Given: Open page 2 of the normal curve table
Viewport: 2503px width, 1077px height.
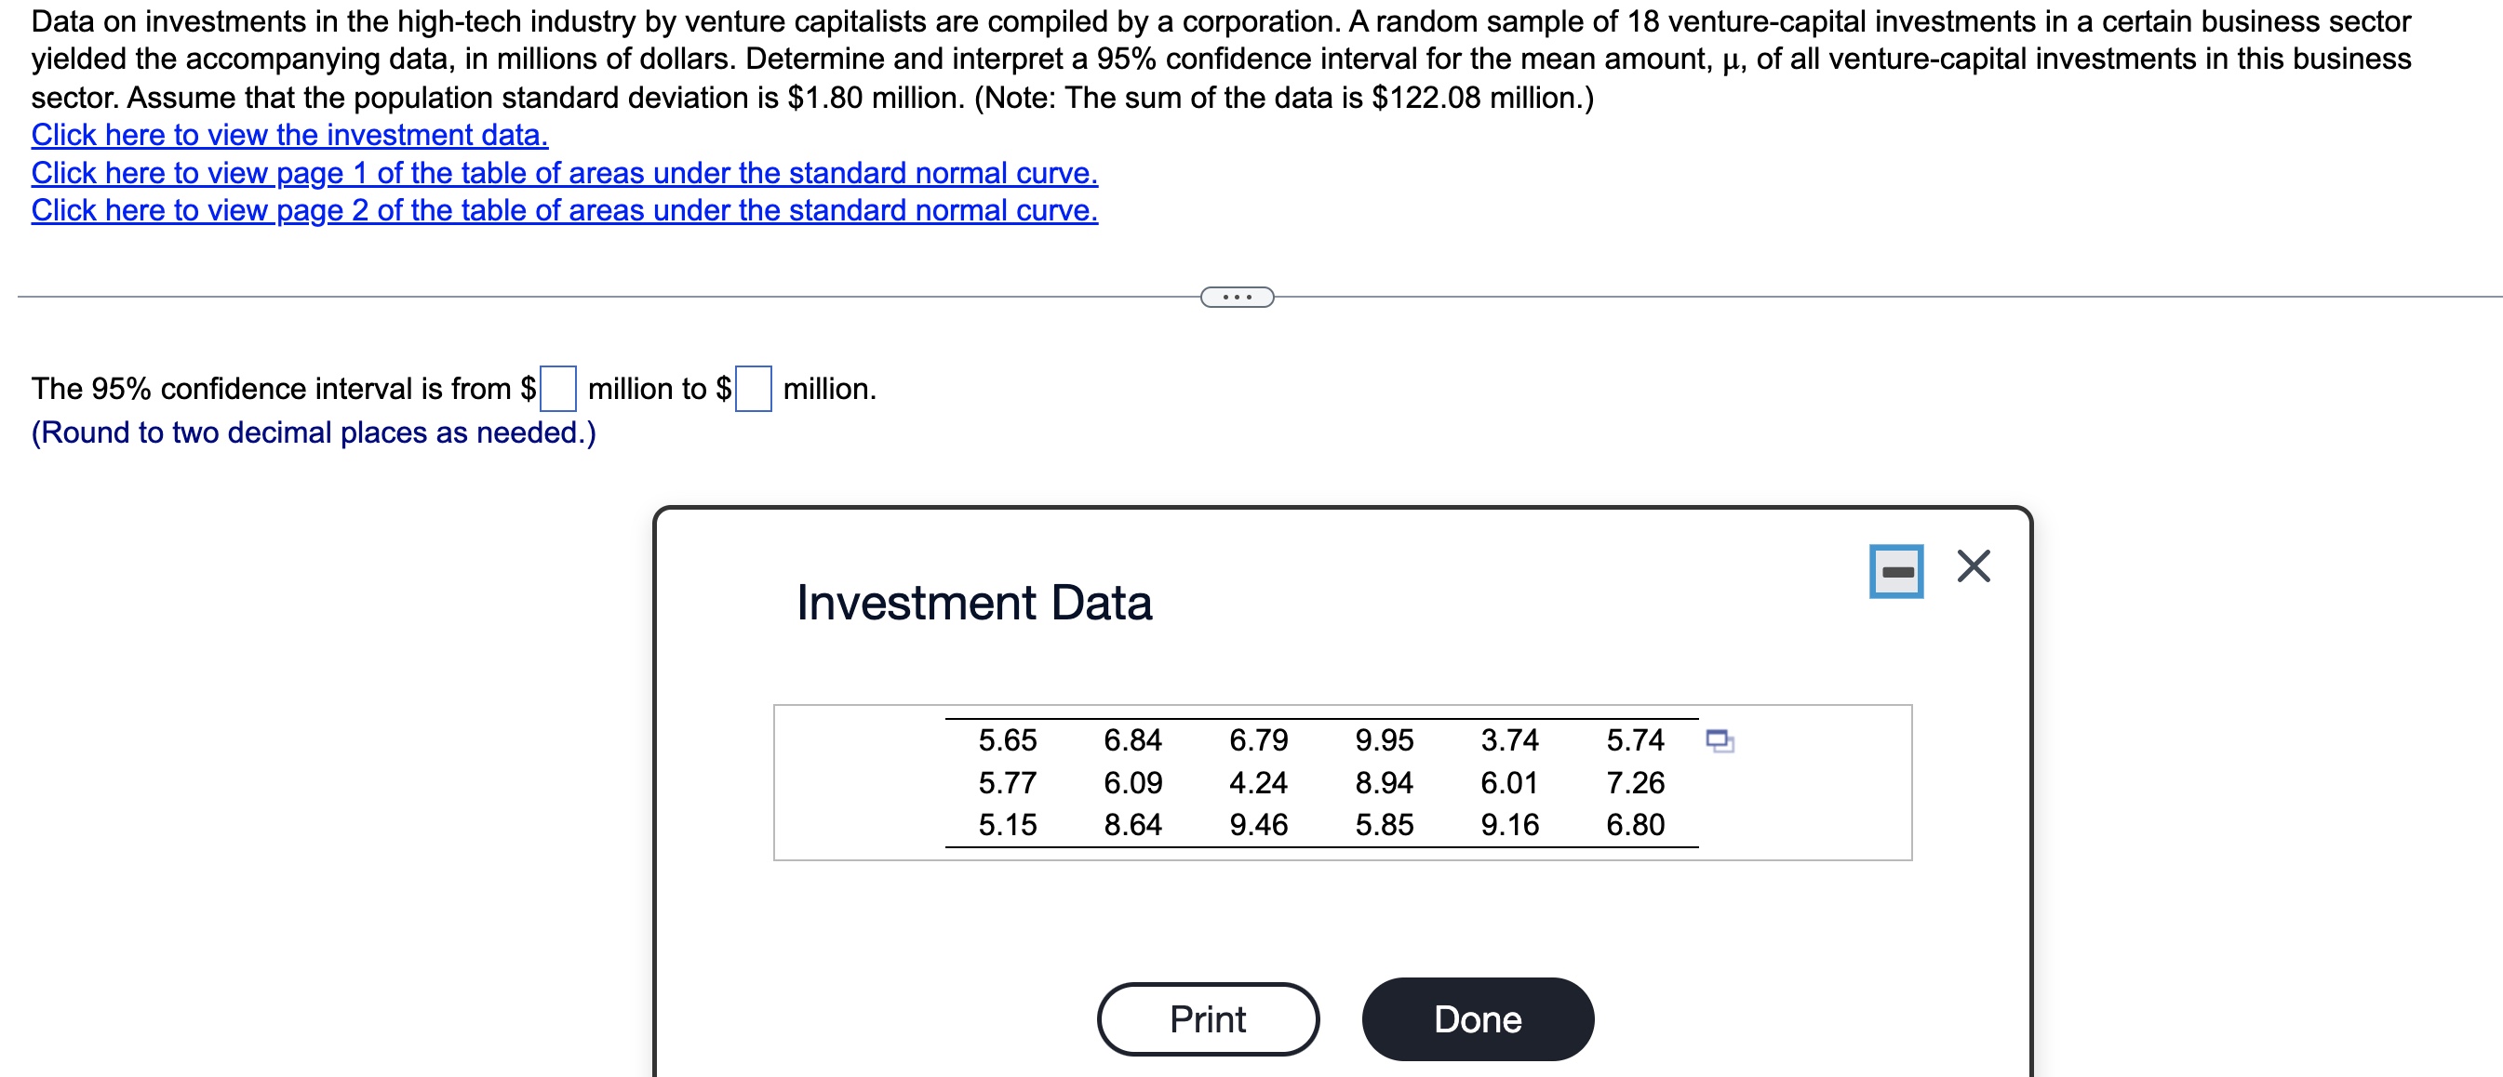Looking at the screenshot, I should [564, 211].
